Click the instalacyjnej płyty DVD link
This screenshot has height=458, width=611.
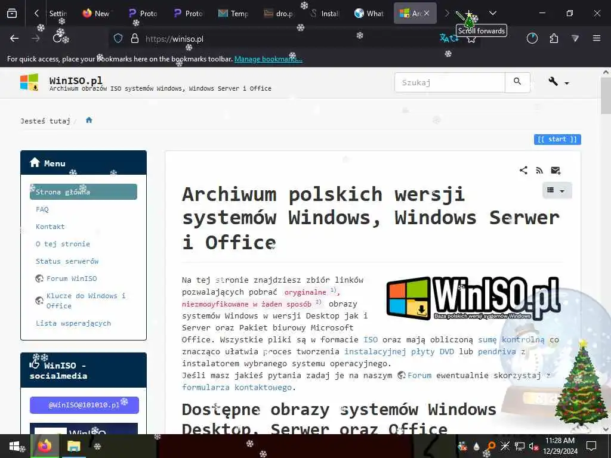(399, 352)
